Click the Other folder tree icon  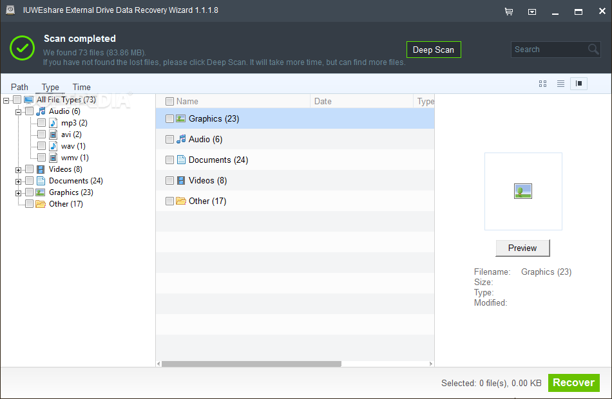[x=41, y=204]
